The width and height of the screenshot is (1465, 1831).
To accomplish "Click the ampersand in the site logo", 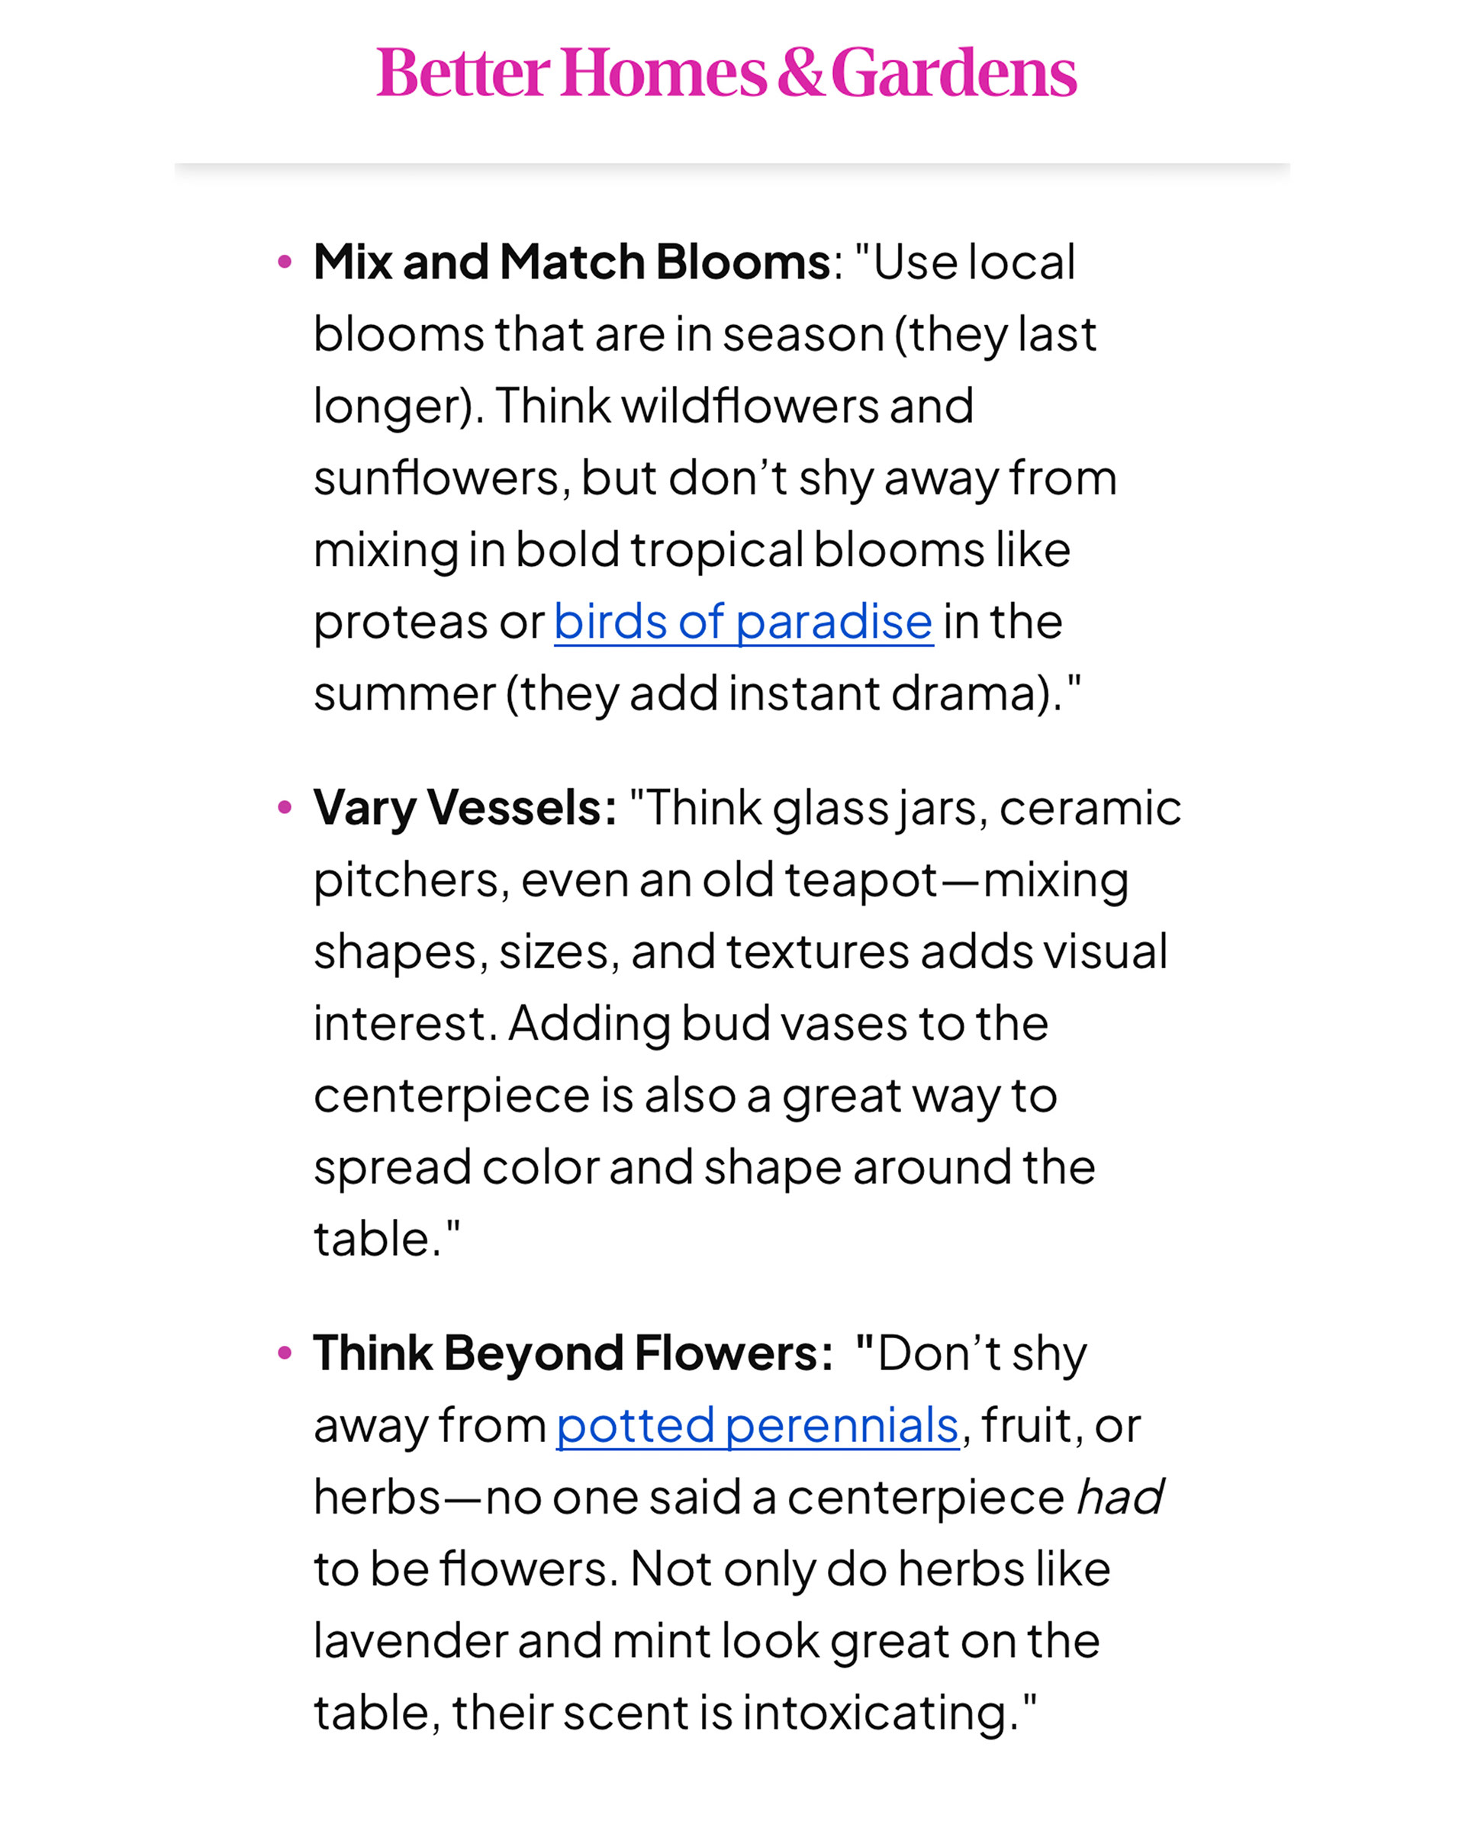I will [798, 73].
